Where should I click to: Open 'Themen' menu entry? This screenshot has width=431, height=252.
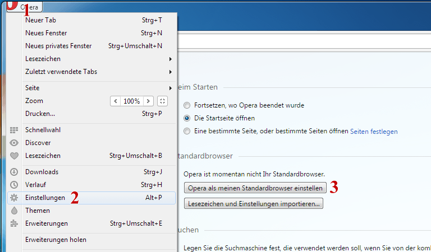pyautogui.click(x=91, y=211)
